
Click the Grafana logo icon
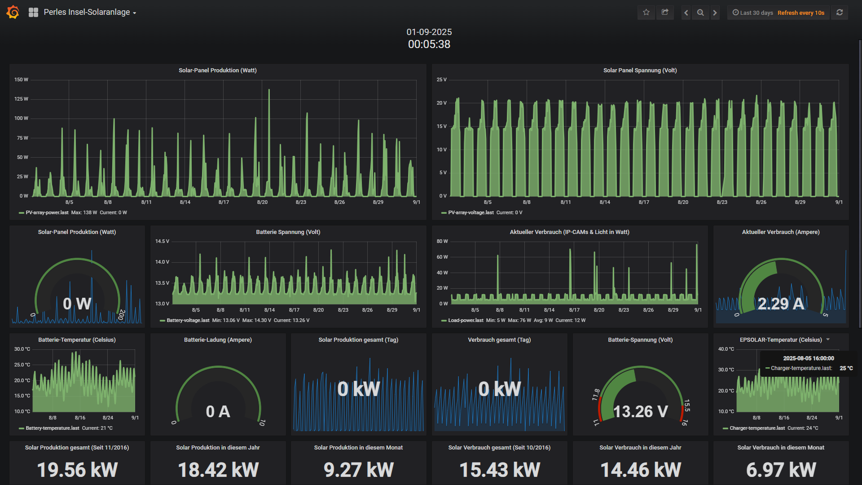[x=13, y=12]
